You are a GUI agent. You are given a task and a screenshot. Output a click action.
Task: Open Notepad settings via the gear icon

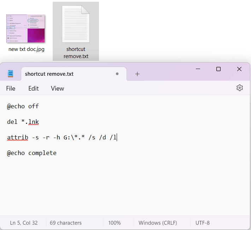pyautogui.click(x=239, y=88)
